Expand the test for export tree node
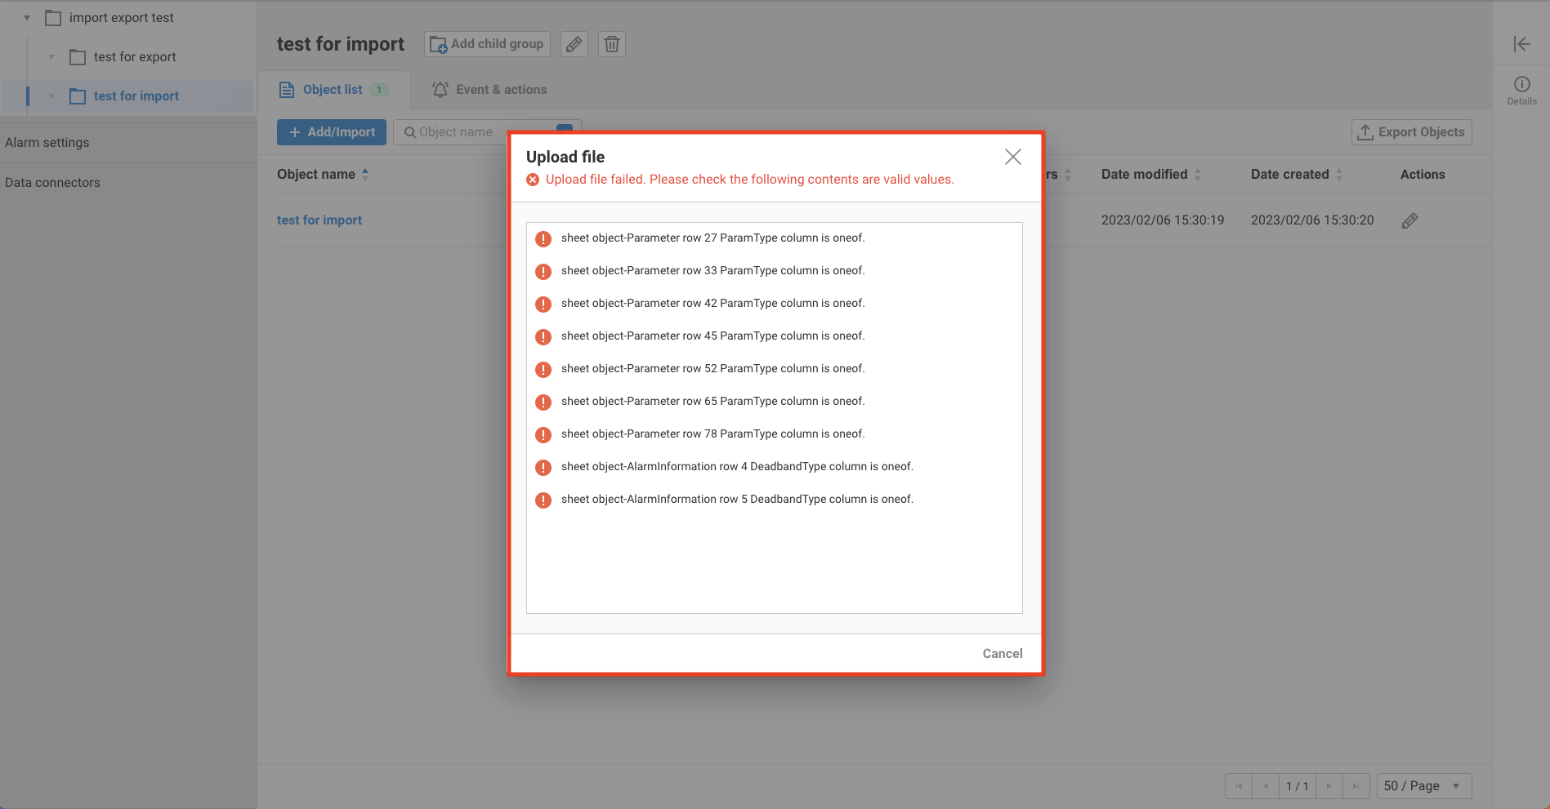Viewport: 1550px width, 809px height. 51,57
